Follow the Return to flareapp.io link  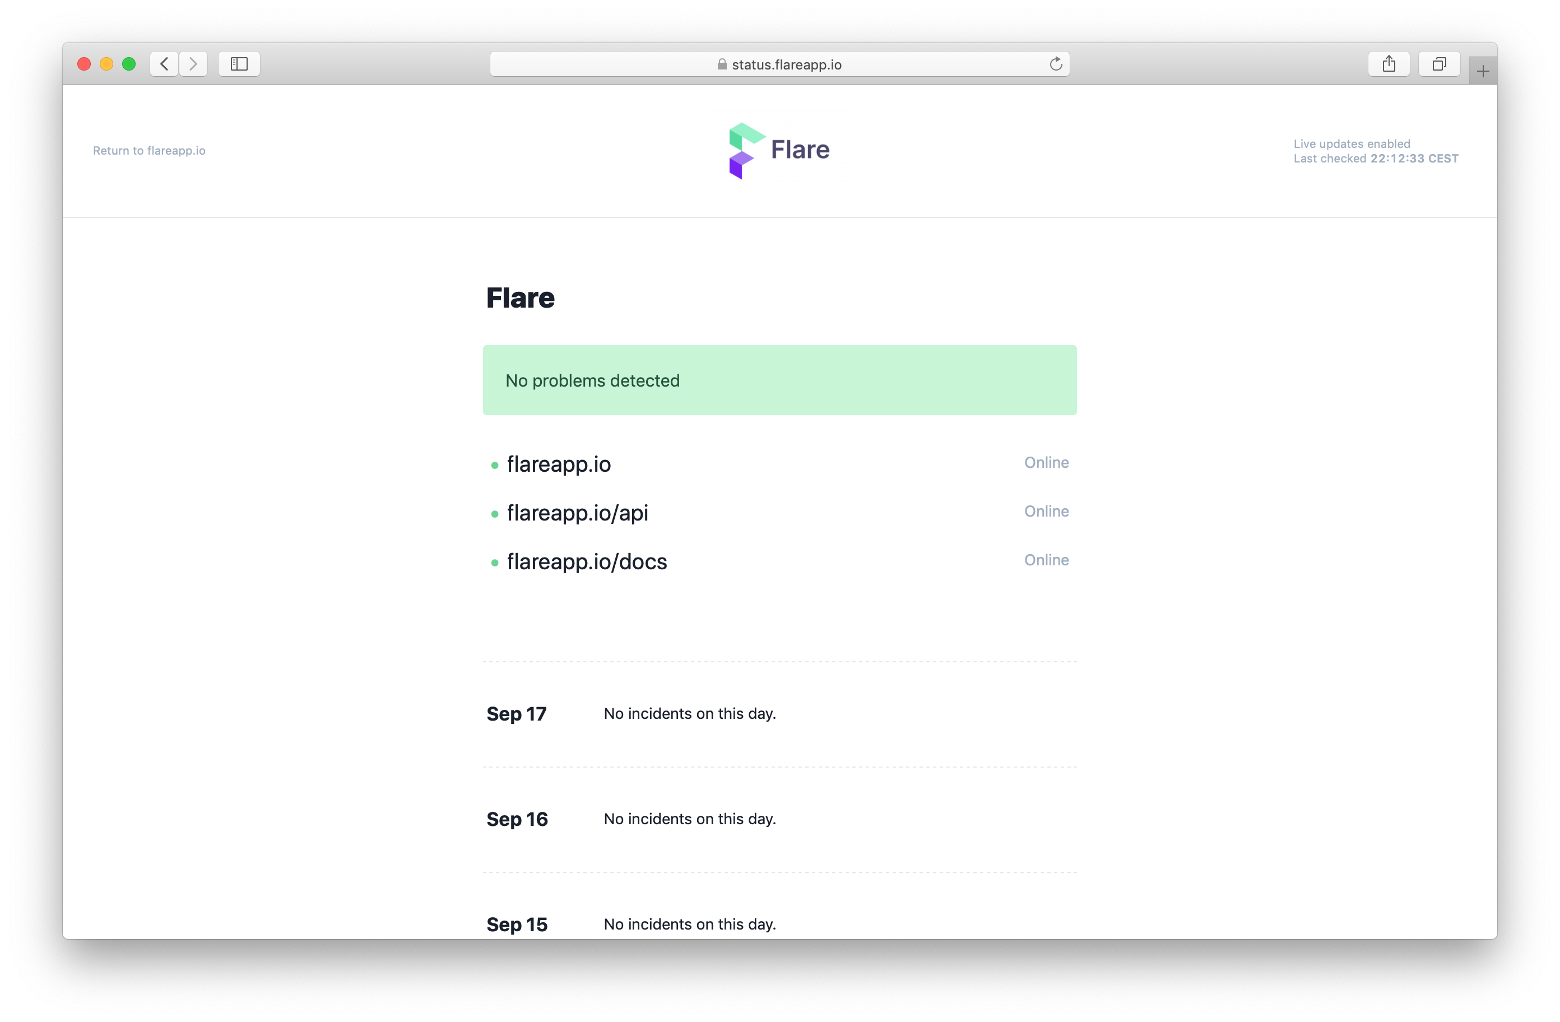click(x=150, y=151)
